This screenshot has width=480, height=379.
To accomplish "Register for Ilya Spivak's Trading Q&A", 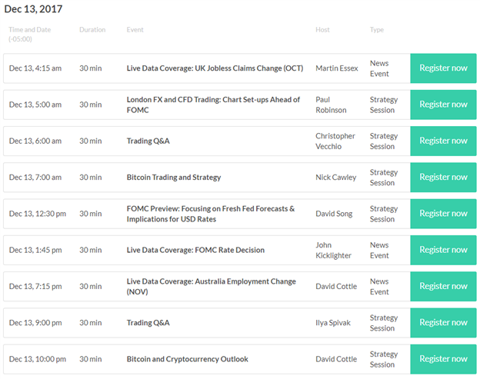I will 443,323.
